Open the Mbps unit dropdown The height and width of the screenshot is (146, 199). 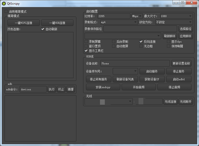pos(137,16)
